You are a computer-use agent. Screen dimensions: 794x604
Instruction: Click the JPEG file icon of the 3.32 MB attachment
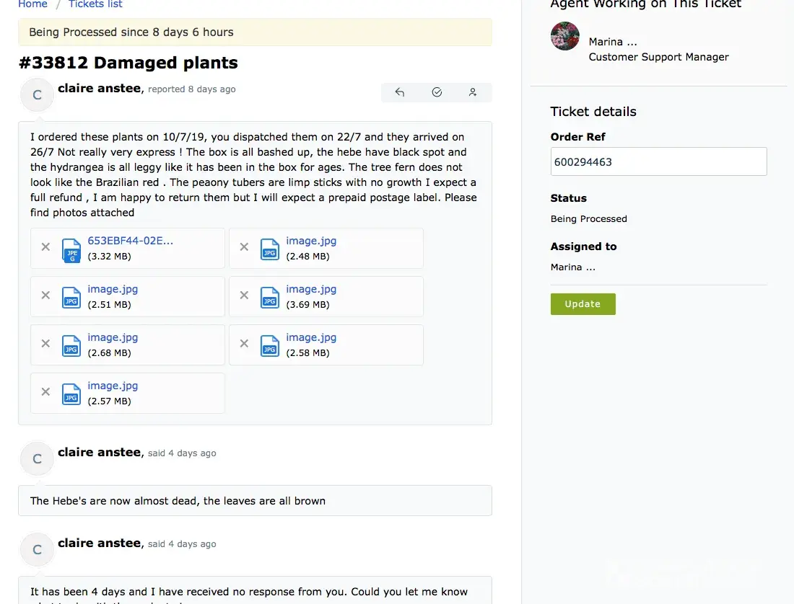pyautogui.click(x=71, y=249)
